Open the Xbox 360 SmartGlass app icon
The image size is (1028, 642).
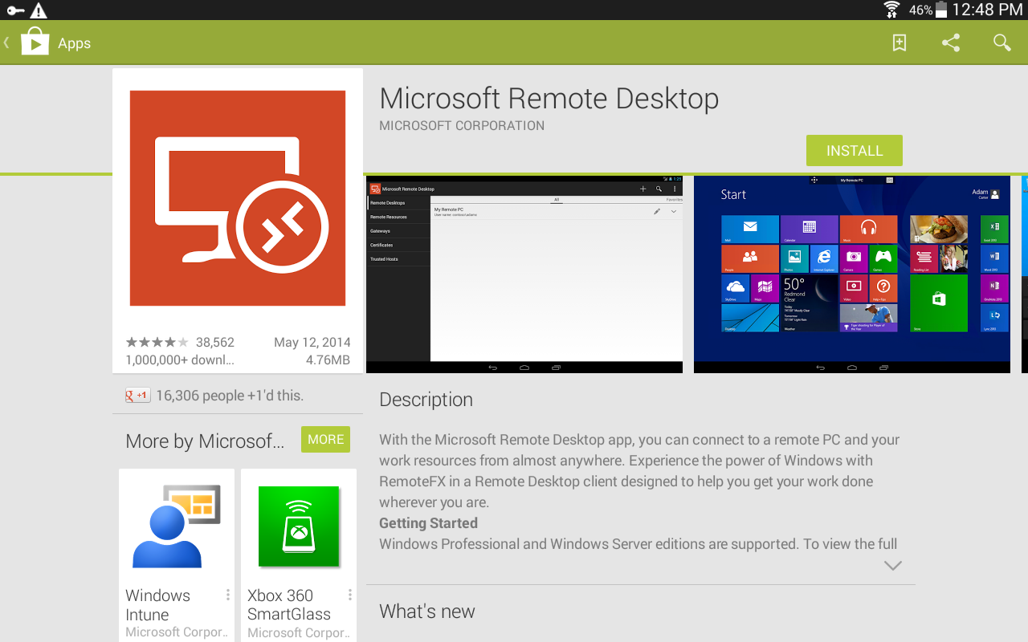[299, 526]
